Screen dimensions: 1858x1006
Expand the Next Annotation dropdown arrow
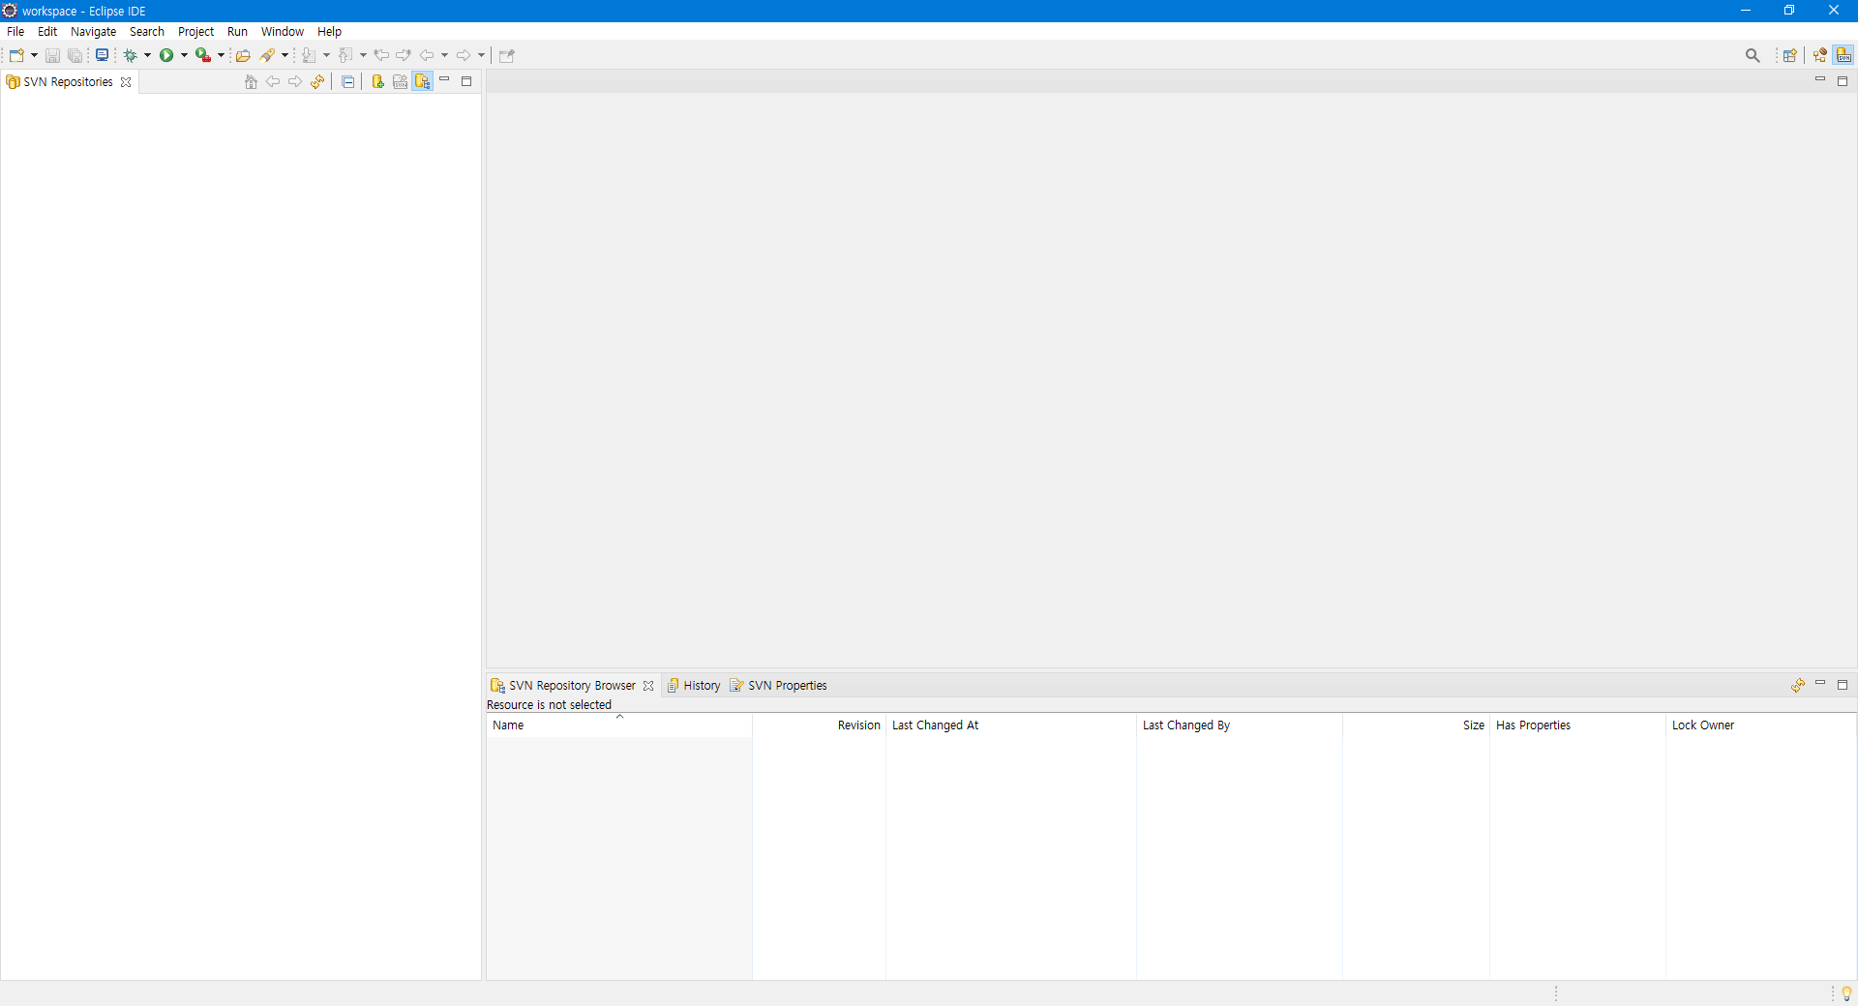click(x=326, y=55)
